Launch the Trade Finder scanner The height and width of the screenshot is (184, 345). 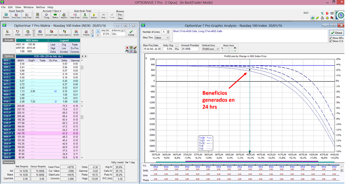[75, 16]
